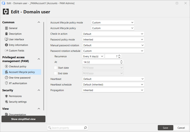Go to the General page
Screen dimensions: 190x132
(22, 28)
